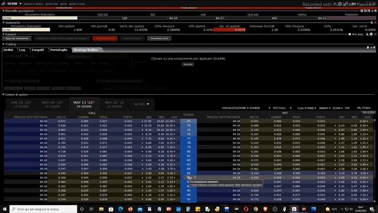Enable the Pre-insc checkbox
The image size is (378, 213).
(350, 34)
